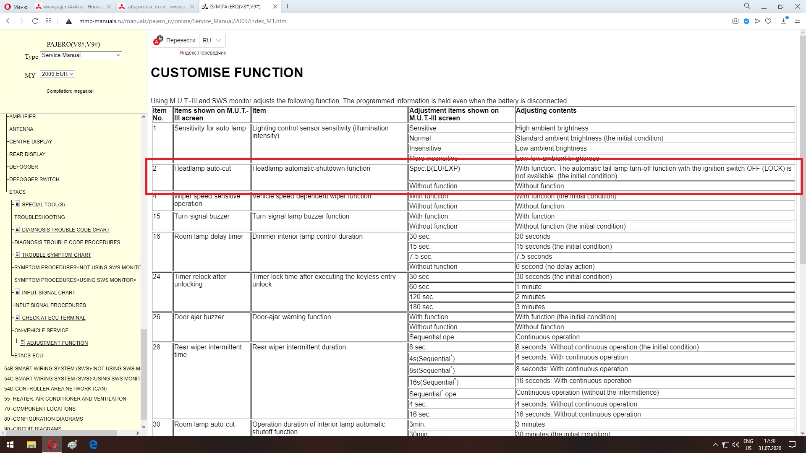Viewport: 806px width, 453px height.
Task: Toggle the blue ad blocker shield
Action: coord(746,21)
